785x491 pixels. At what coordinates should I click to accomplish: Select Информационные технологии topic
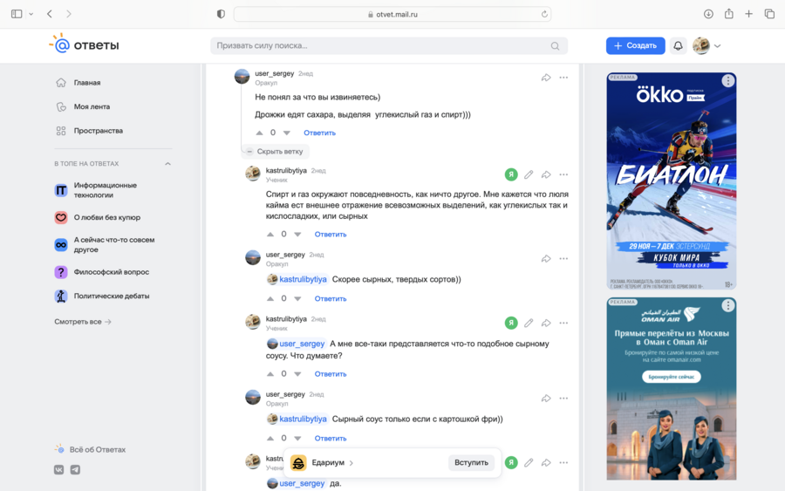coord(106,190)
